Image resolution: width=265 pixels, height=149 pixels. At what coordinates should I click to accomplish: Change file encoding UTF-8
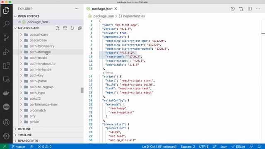[204, 147]
